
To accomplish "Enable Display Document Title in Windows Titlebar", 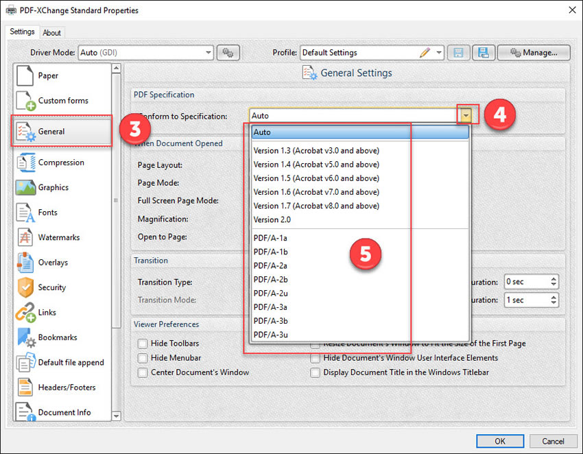I will tap(315, 372).
